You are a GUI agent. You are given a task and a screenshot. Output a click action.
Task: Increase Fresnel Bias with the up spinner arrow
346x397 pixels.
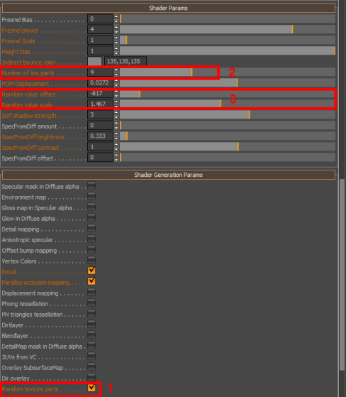tap(116, 16)
